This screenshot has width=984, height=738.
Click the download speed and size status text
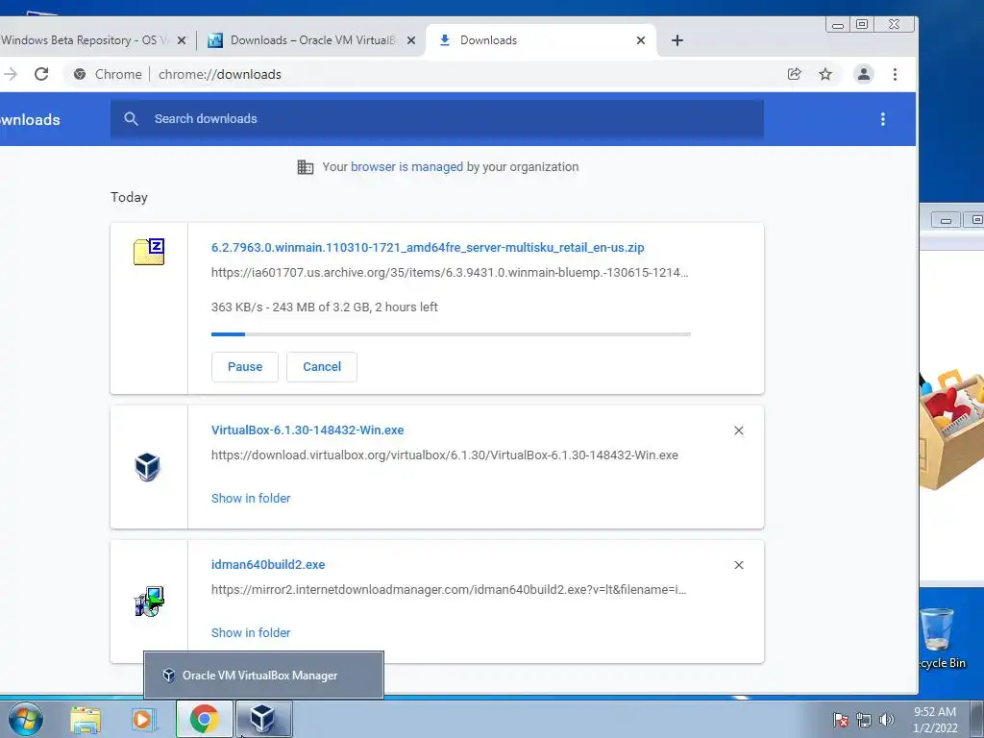click(x=325, y=307)
